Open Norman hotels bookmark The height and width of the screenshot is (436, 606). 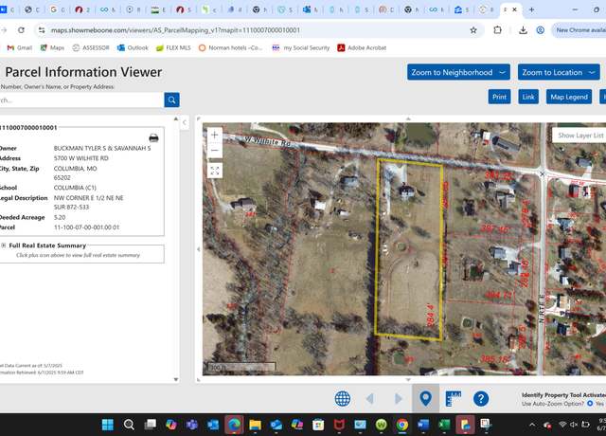coord(230,48)
